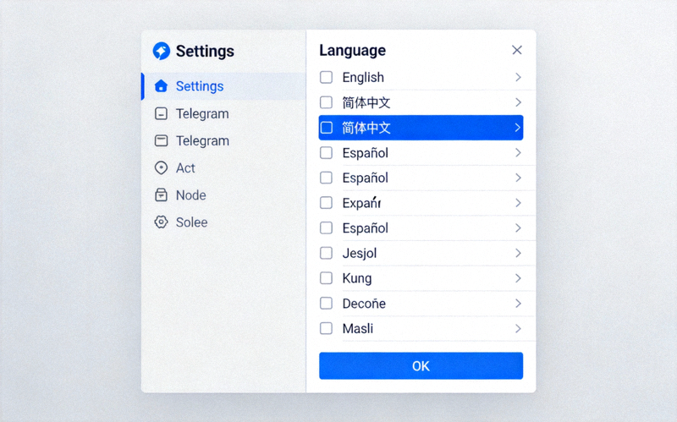Expand the English row chevron
The image size is (677, 422).
pos(518,78)
